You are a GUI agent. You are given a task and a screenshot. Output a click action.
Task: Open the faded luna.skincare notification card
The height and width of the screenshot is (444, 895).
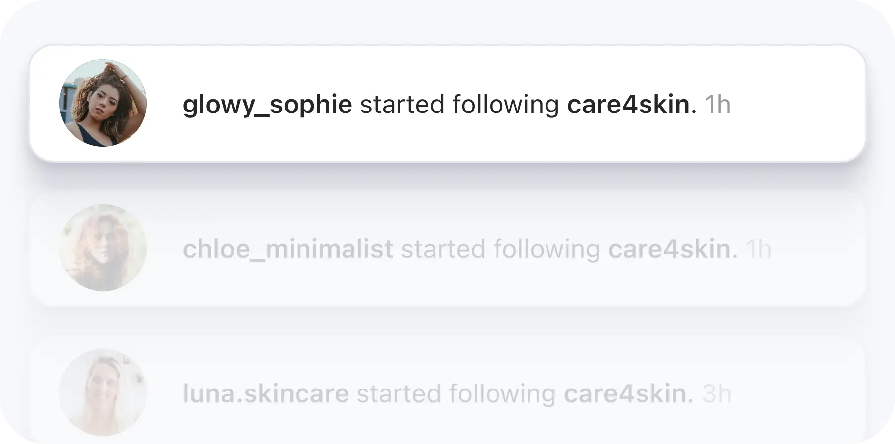coord(447,389)
